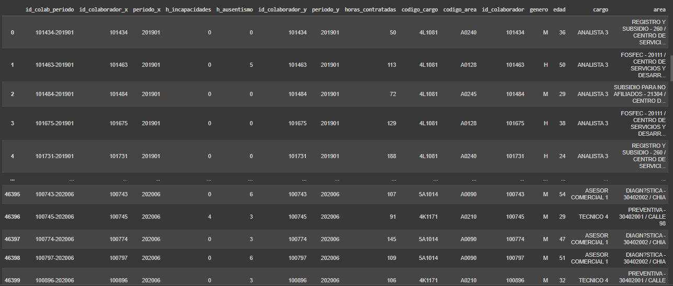This screenshot has width=673, height=286.
Task: Click SUBSIDIO PARA NO AFILIADOS area cell
Action: (x=640, y=94)
